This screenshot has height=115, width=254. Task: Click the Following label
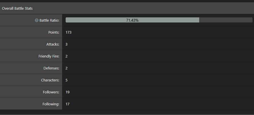point(51,104)
